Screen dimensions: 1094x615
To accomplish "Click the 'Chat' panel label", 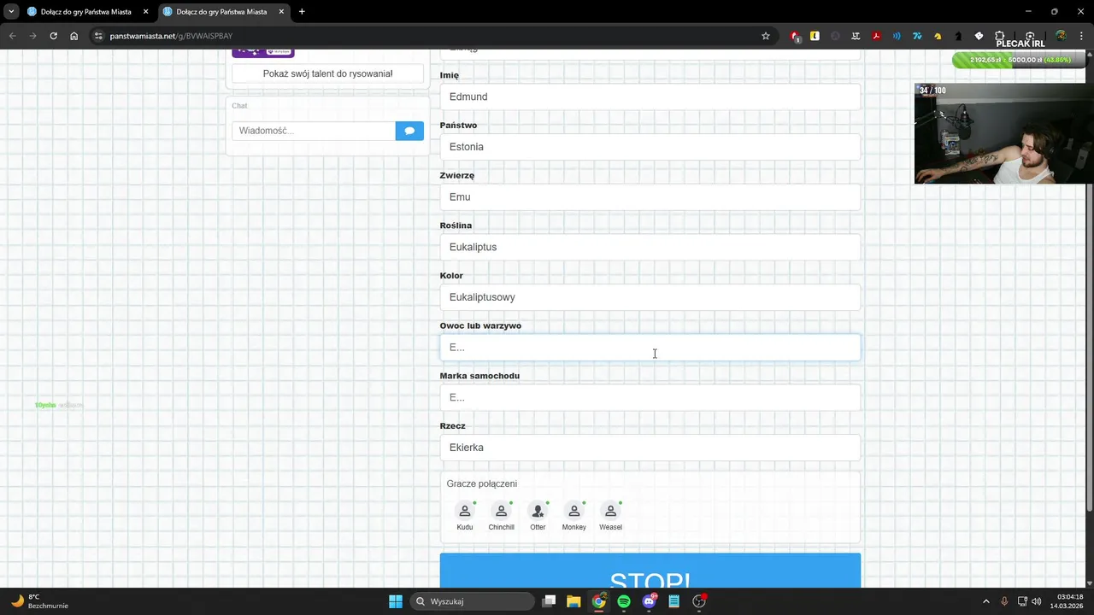I will click(239, 106).
